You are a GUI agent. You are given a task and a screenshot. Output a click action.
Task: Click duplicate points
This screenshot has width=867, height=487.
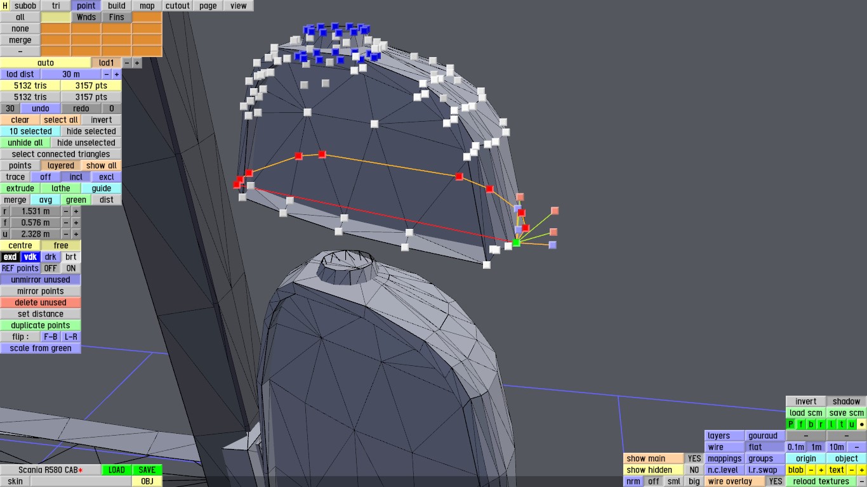pos(41,325)
